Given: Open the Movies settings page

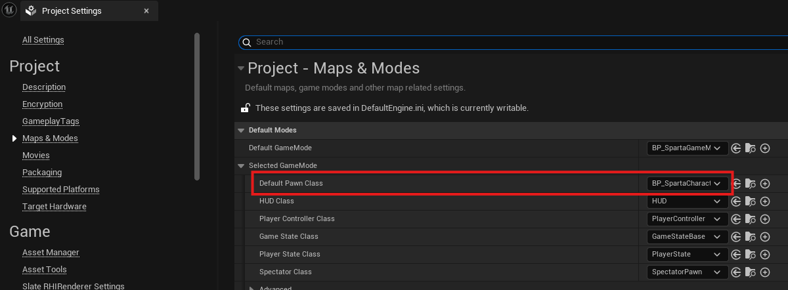Looking at the screenshot, I should click(x=35, y=155).
